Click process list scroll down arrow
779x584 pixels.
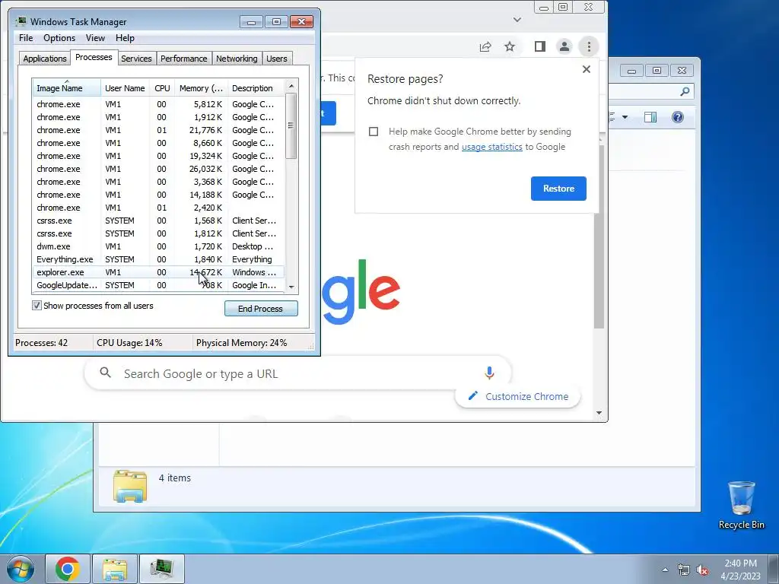(x=291, y=287)
